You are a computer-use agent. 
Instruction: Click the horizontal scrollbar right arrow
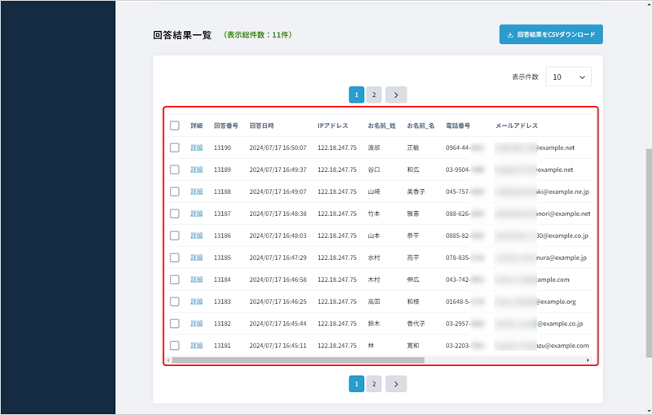pyautogui.click(x=588, y=360)
